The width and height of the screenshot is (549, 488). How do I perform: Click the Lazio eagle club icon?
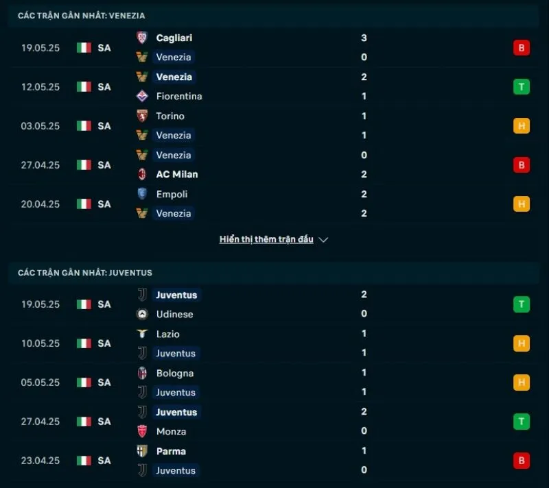coord(143,334)
